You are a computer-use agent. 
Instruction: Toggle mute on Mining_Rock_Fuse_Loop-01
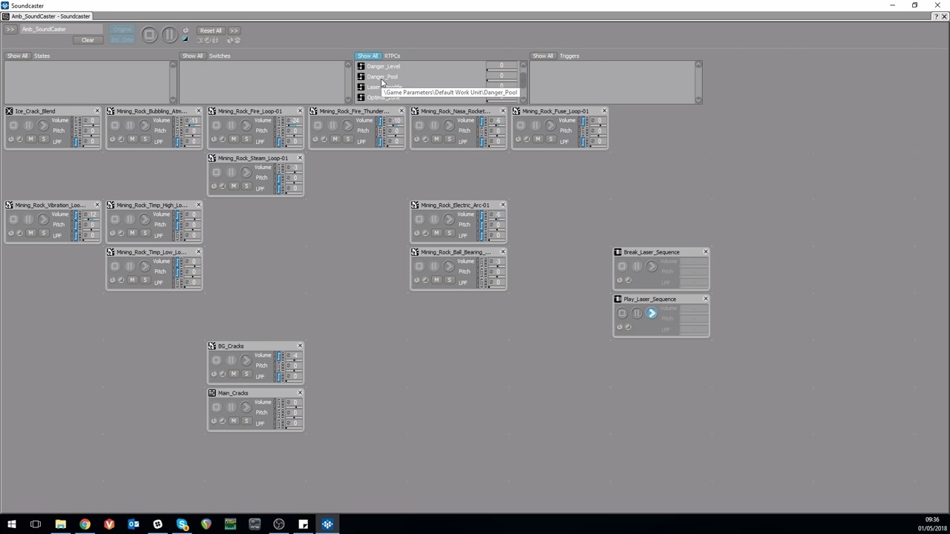point(538,139)
